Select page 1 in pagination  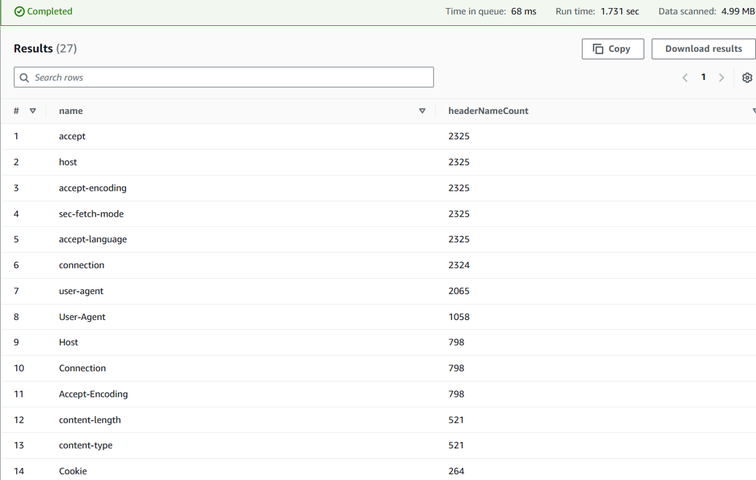pos(703,77)
